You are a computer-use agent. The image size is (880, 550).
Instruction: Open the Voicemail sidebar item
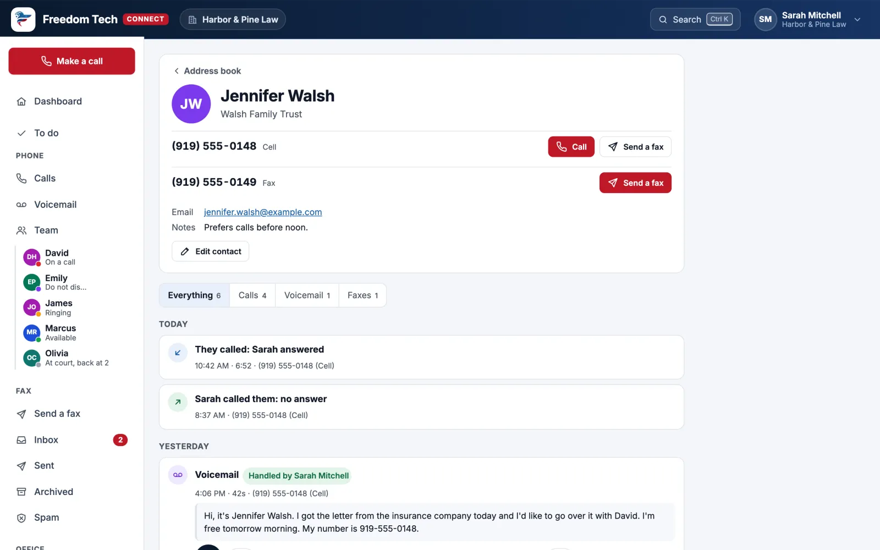tap(71, 205)
